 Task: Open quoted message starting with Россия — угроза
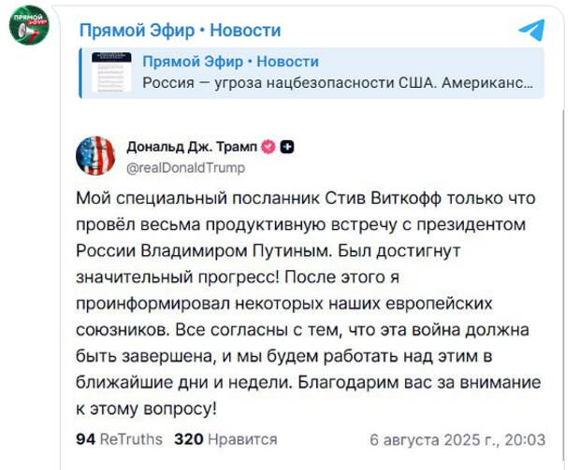click(x=338, y=83)
